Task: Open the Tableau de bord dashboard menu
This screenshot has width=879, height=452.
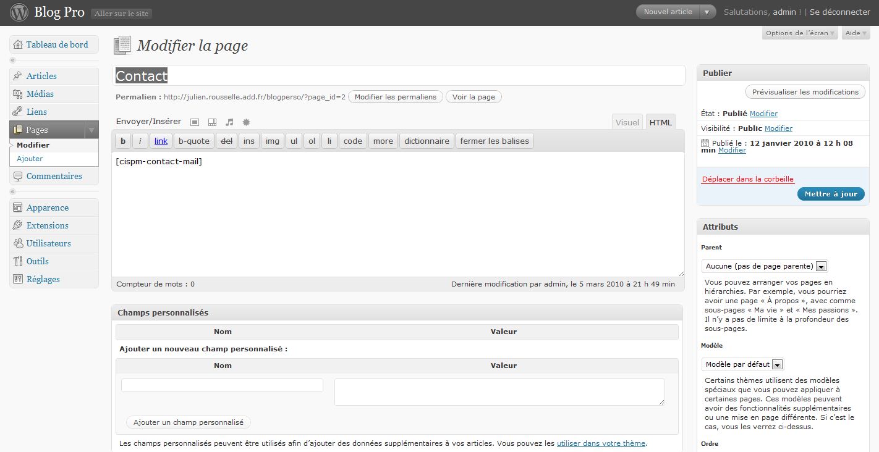Action: pyautogui.click(x=57, y=44)
